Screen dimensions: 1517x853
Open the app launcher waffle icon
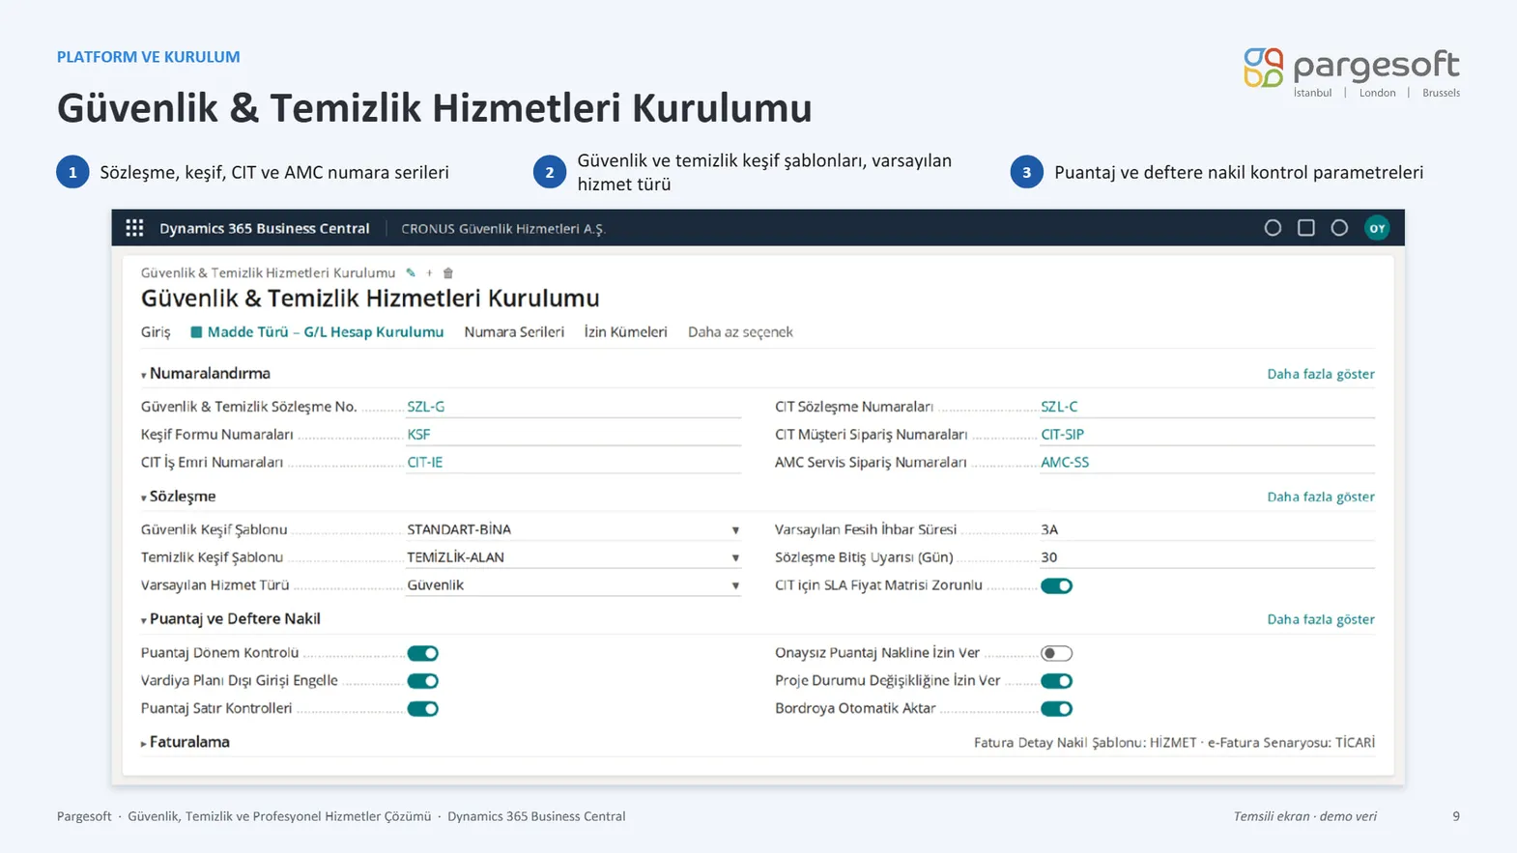pyautogui.click(x=134, y=228)
